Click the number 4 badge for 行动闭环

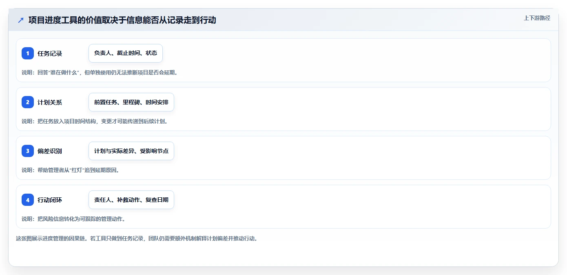click(28, 200)
